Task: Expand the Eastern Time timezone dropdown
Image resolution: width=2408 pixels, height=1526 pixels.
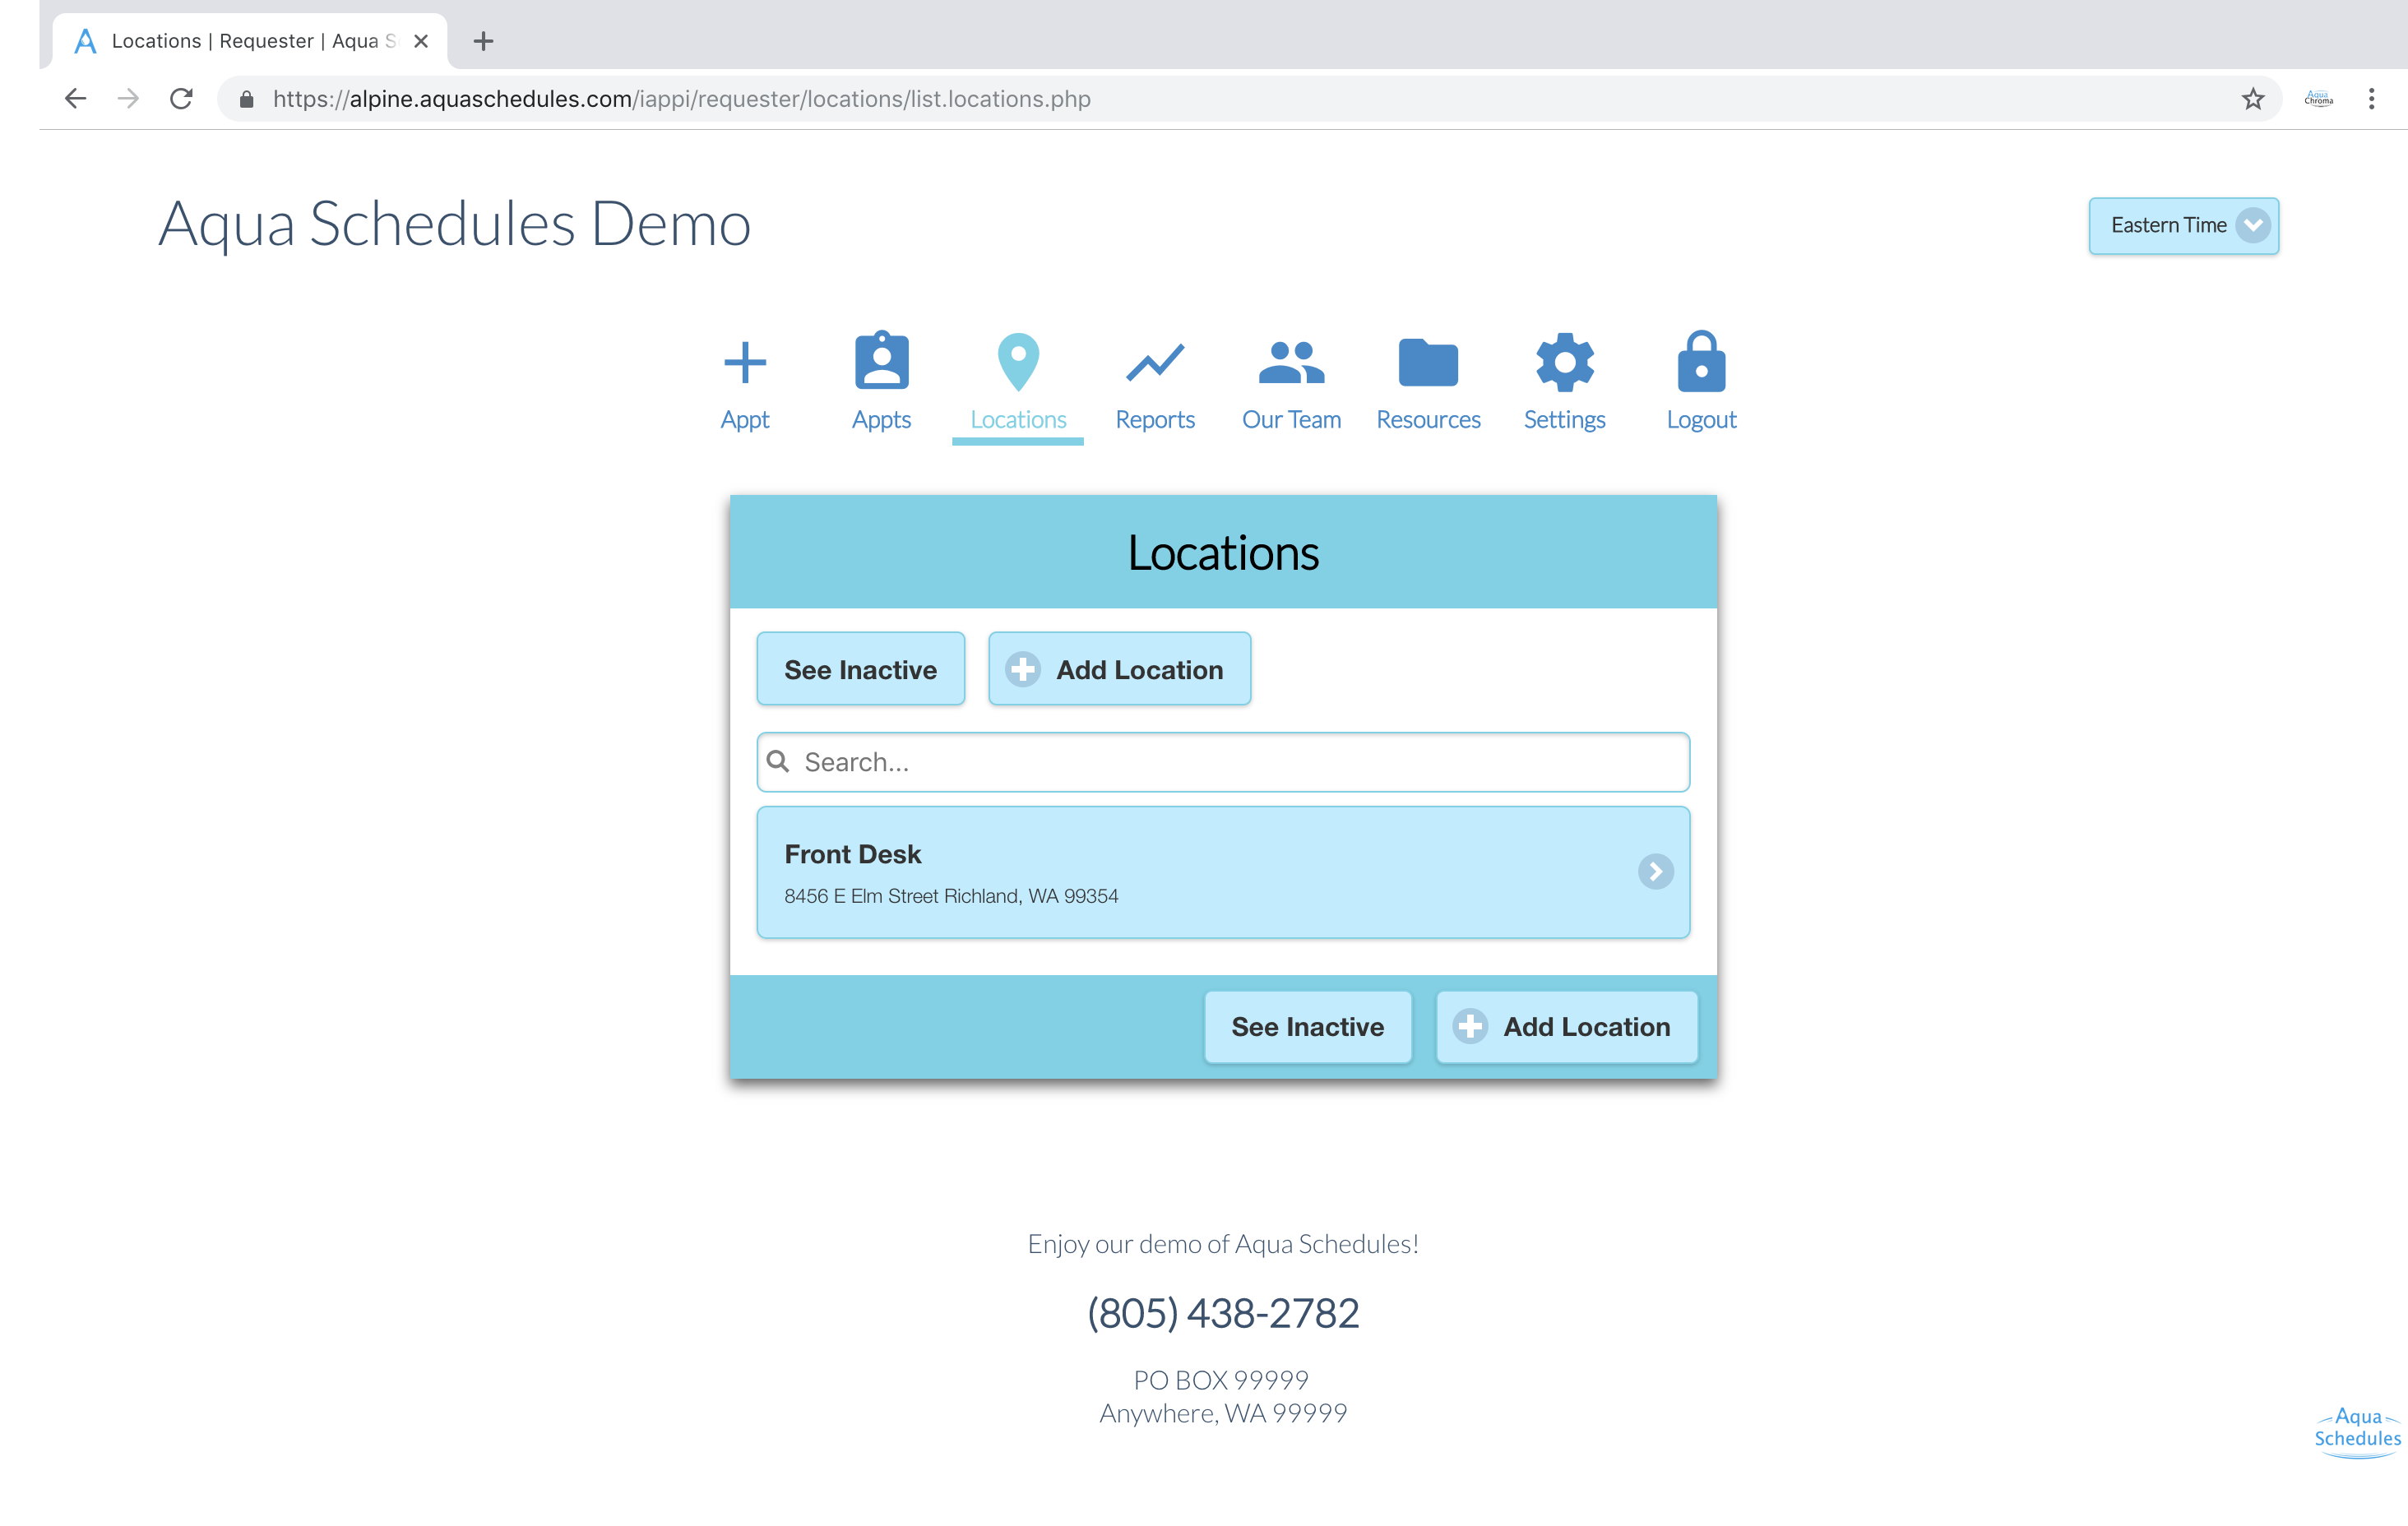Action: tap(2184, 225)
